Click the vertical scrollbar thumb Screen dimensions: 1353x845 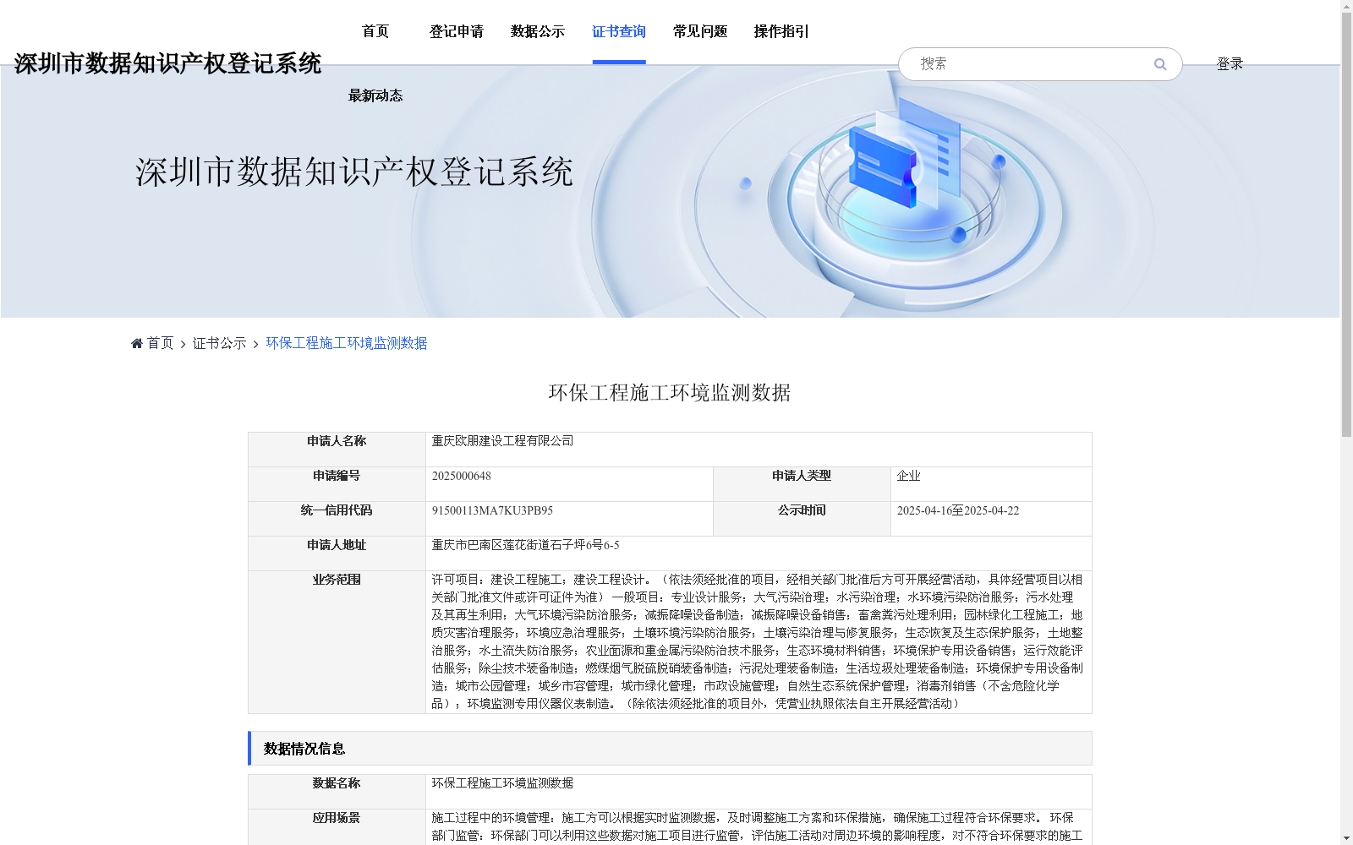point(1346,224)
